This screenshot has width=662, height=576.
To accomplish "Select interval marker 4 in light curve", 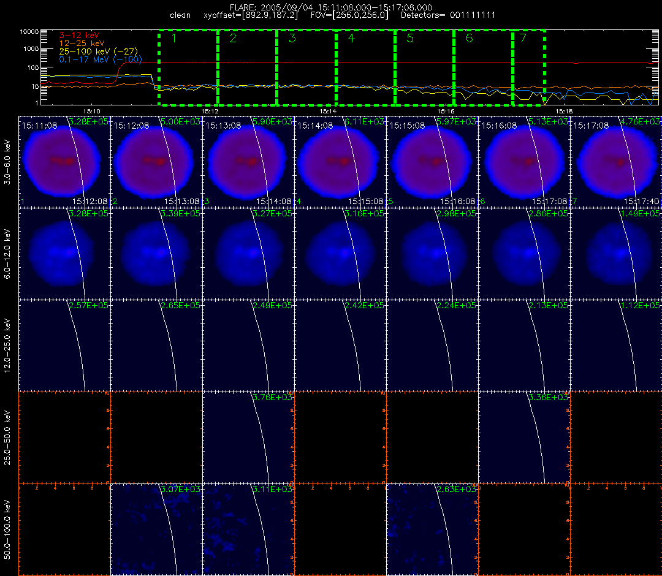I will point(351,38).
